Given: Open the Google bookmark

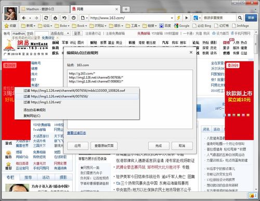Looking at the screenshot, I should 182,26.
